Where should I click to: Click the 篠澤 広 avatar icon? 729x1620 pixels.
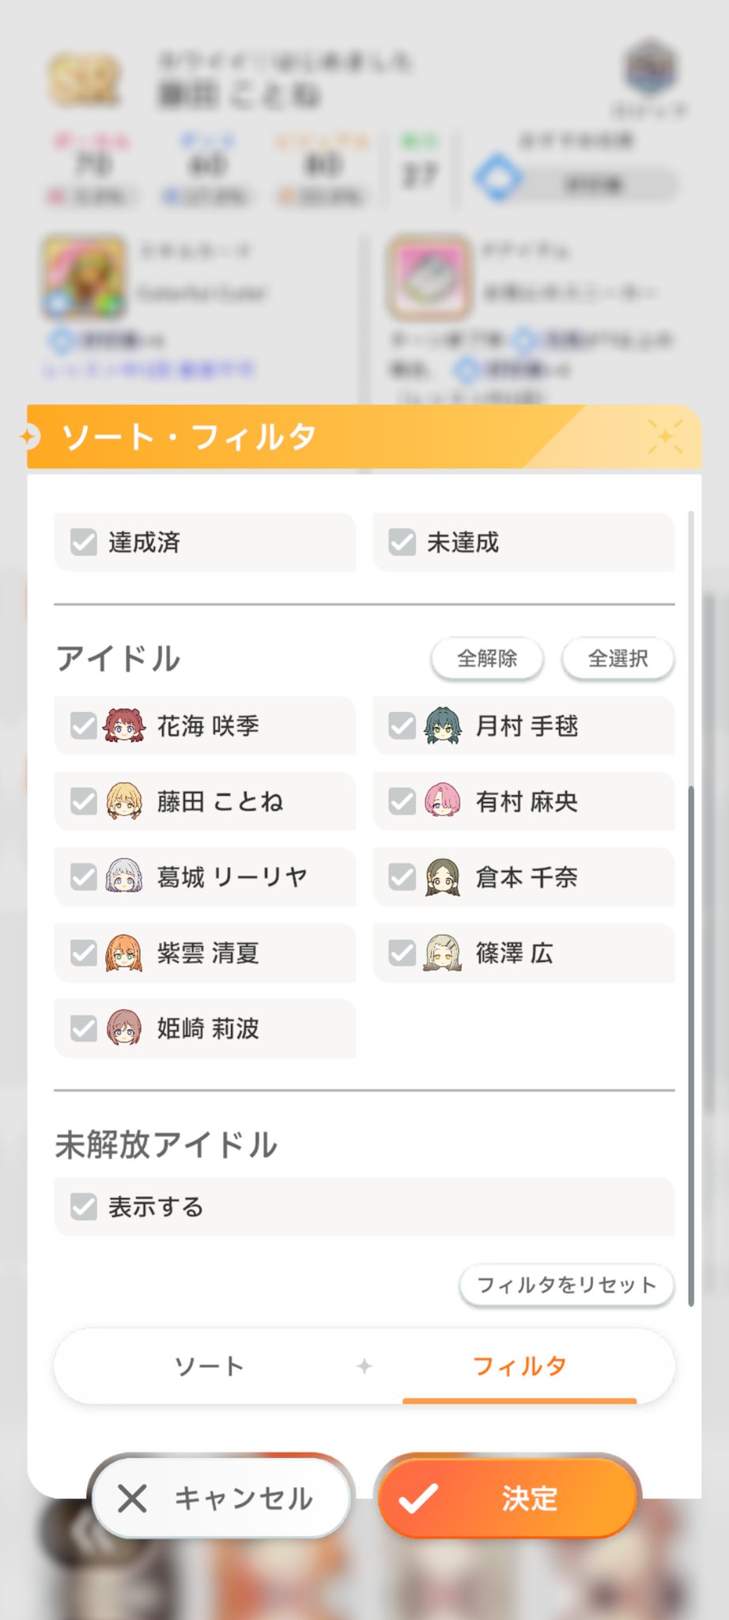[443, 952]
